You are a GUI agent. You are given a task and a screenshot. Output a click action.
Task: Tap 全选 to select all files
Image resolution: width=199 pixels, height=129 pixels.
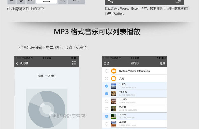tap(107, 63)
